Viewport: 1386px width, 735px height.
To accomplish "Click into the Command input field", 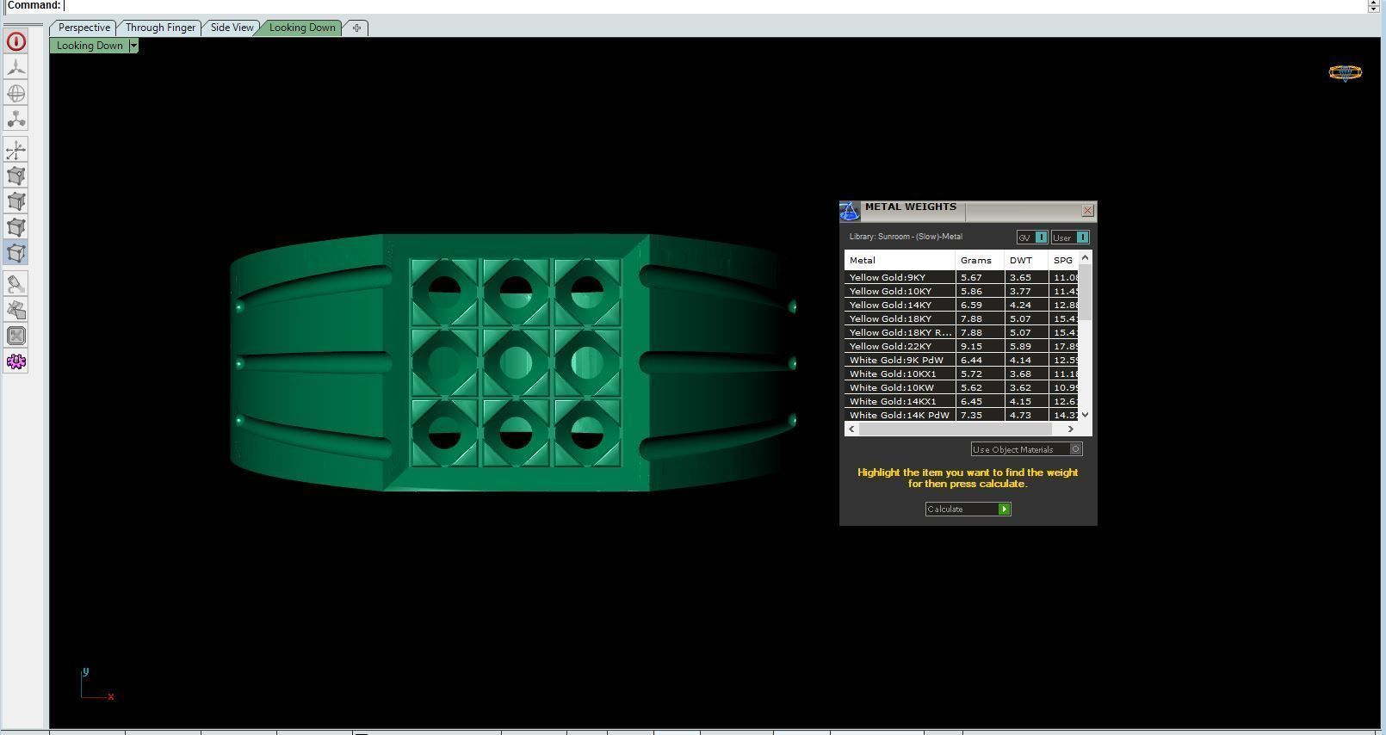I will pyautogui.click(x=715, y=5).
